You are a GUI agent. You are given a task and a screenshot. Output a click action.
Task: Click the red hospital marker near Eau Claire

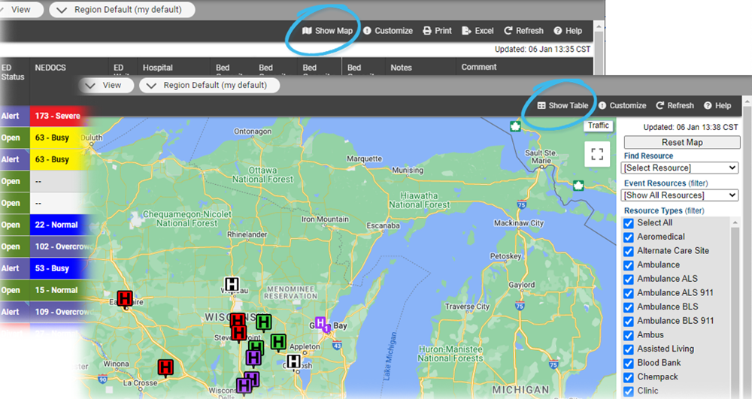pyautogui.click(x=125, y=299)
